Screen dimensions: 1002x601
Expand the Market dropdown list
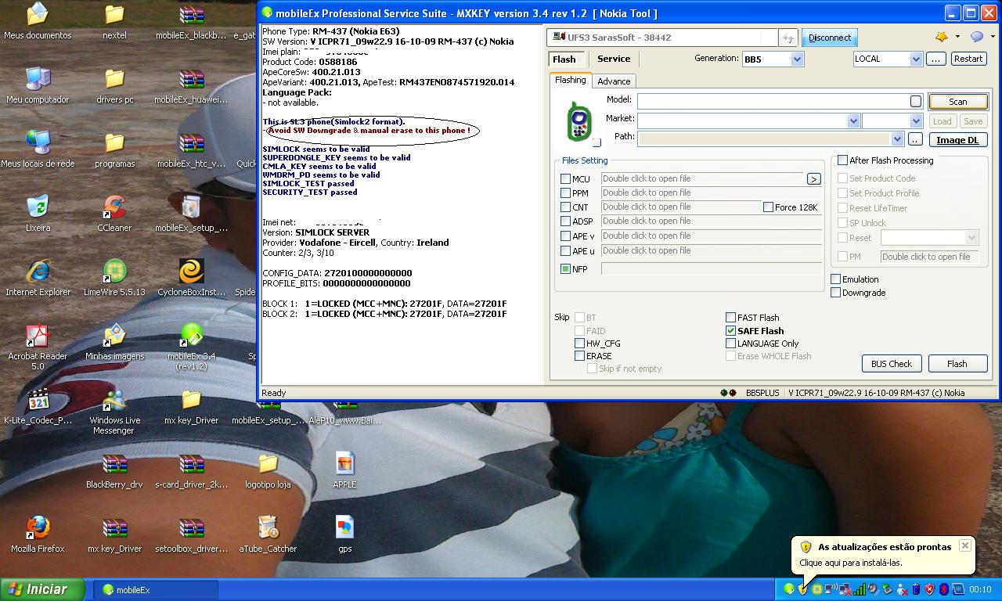pos(853,121)
